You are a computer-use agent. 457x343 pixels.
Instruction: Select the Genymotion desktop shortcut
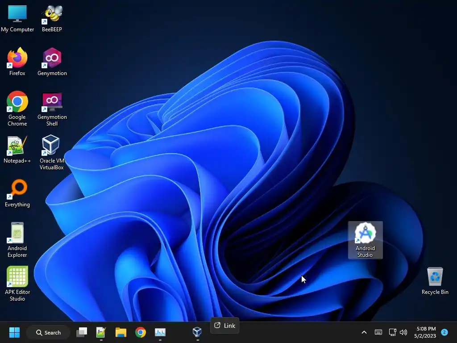pyautogui.click(x=52, y=62)
